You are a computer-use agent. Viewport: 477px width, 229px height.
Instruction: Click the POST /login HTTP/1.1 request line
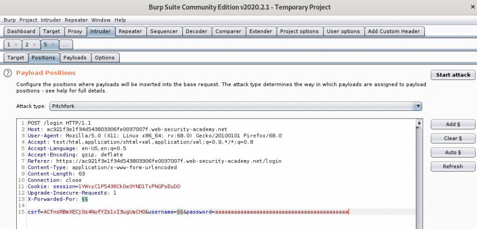tap(59, 123)
